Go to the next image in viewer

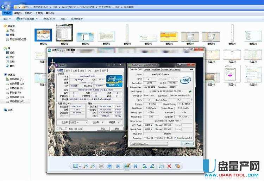click(x=136, y=166)
